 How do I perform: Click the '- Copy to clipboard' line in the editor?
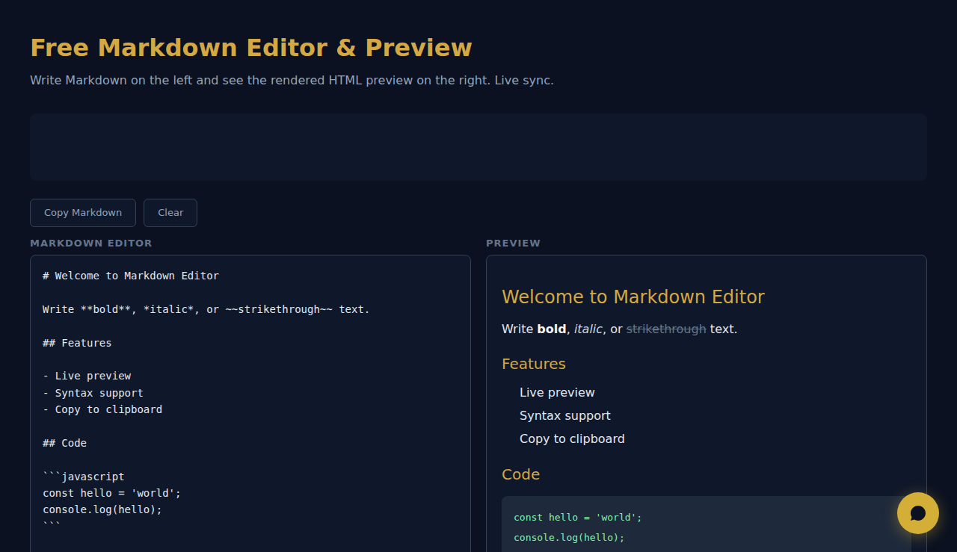point(102,409)
